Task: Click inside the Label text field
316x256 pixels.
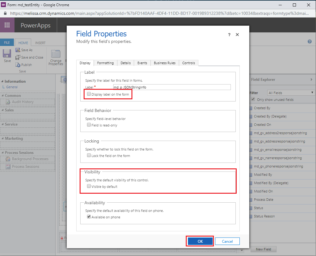Action: (x=172, y=87)
